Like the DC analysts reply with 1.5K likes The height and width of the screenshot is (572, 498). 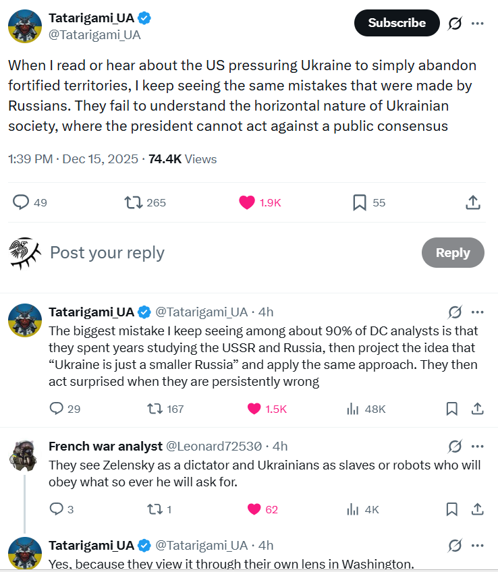[x=254, y=408]
